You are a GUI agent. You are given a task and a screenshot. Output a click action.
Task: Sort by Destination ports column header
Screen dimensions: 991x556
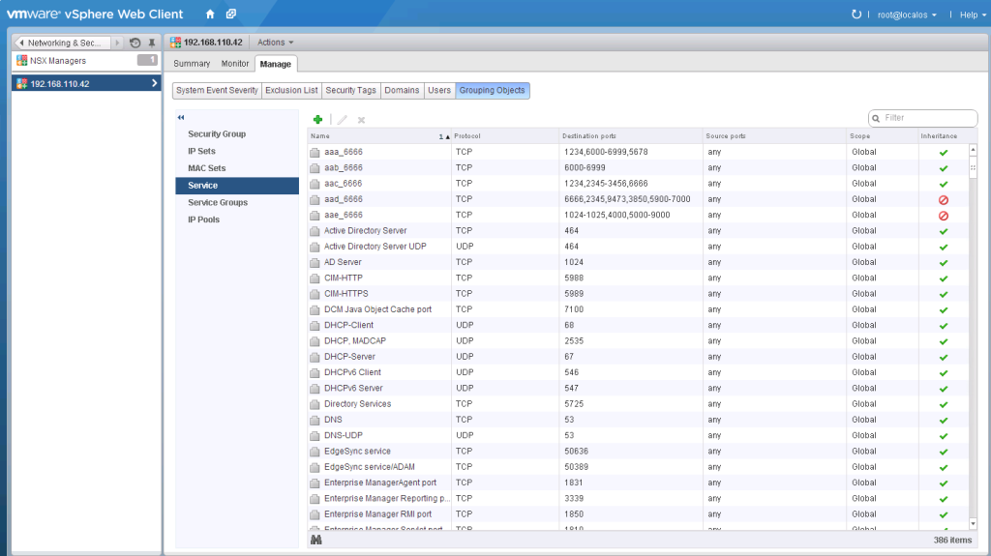tap(631, 135)
